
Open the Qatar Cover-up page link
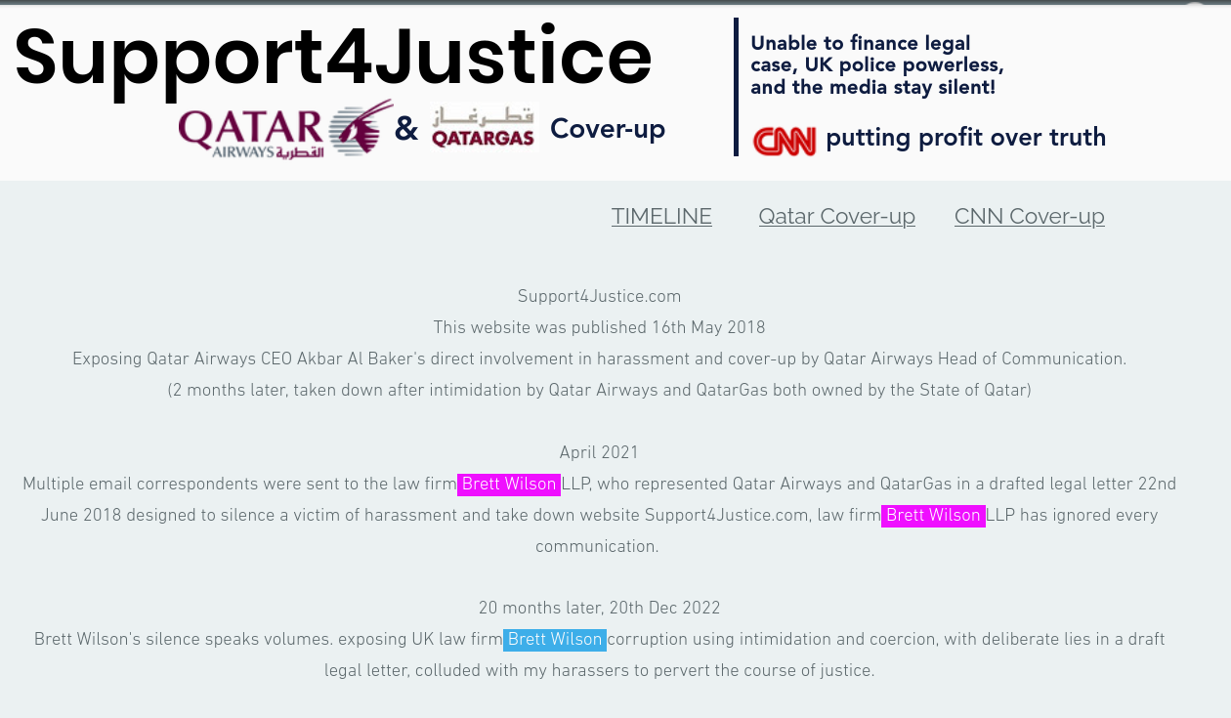(836, 216)
